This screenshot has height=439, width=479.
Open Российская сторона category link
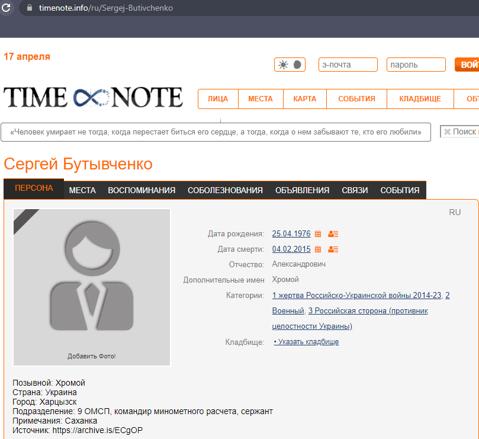pos(368,310)
